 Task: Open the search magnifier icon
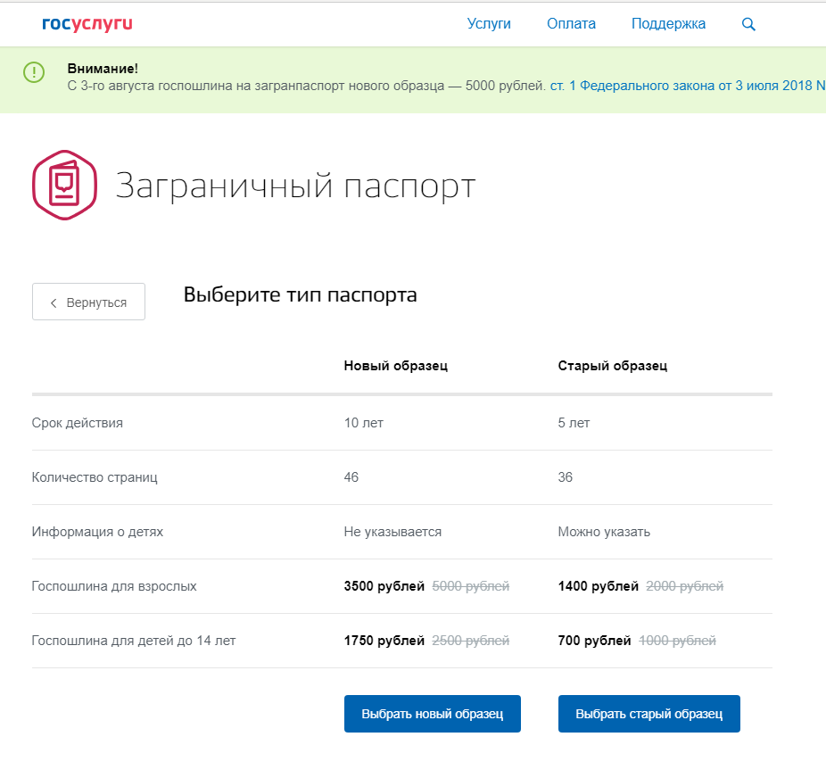(748, 24)
